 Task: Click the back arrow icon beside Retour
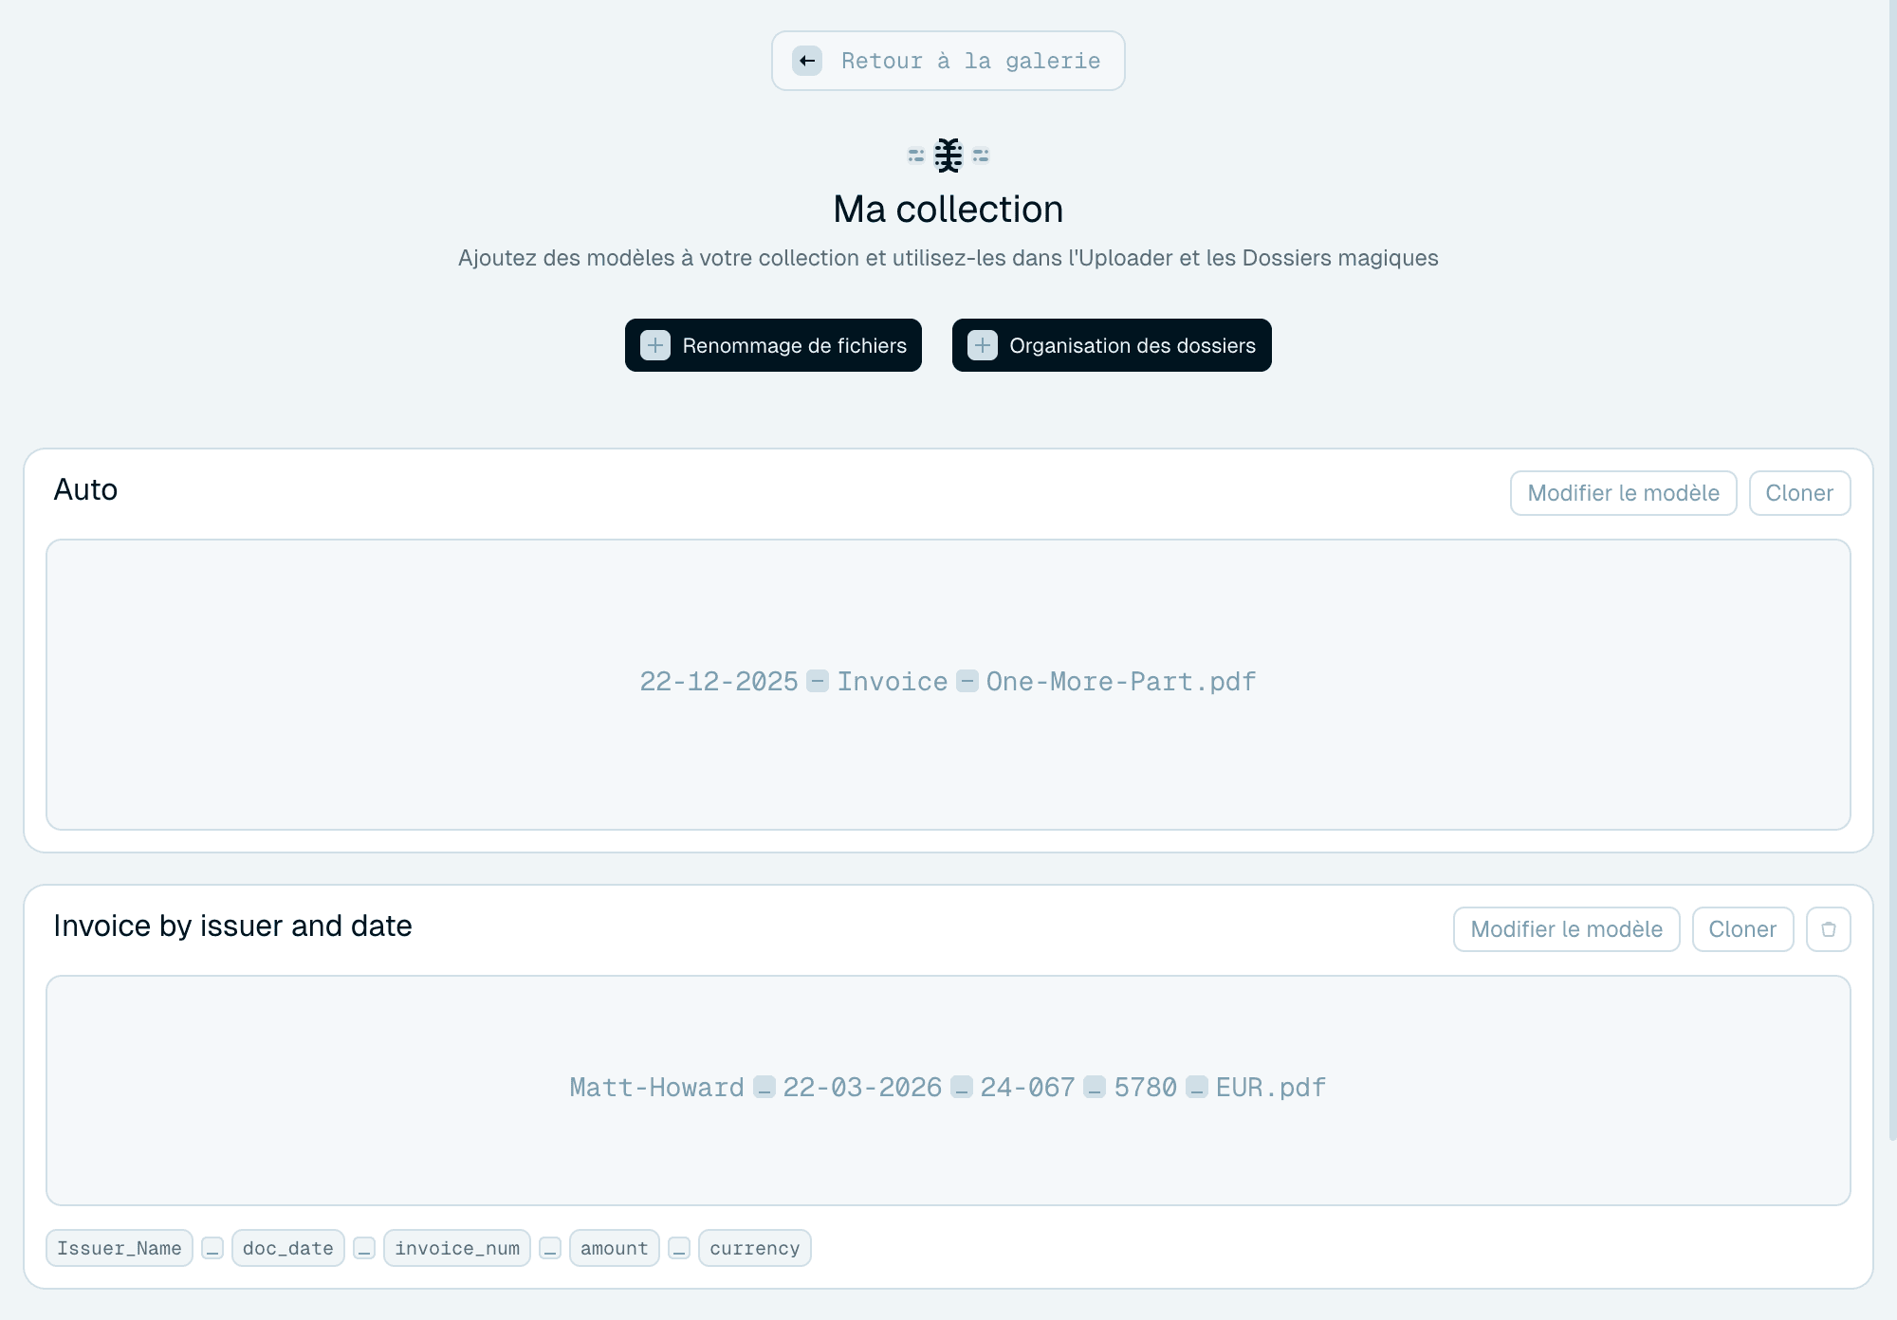coord(807,61)
